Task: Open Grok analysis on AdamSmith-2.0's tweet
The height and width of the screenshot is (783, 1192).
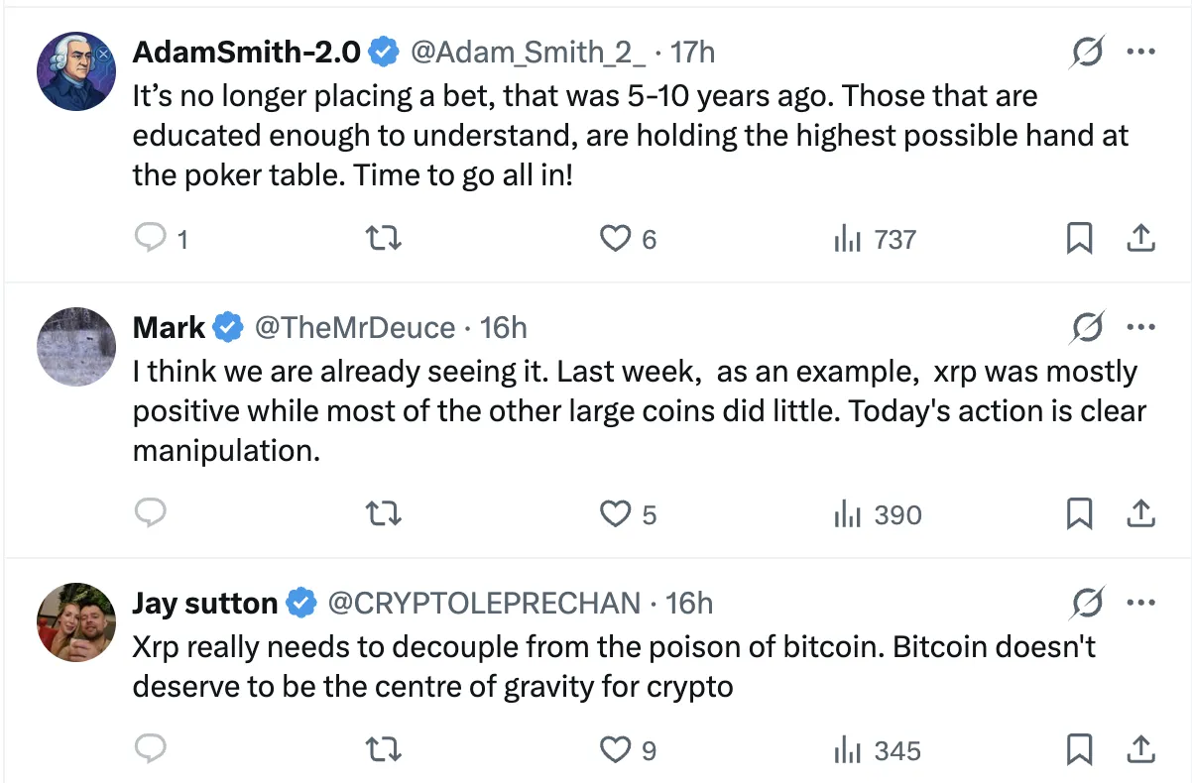Action: click(1087, 52)
